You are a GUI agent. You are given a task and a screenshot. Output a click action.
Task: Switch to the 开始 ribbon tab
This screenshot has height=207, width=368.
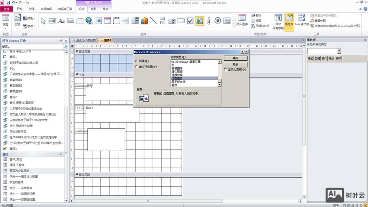(19, 9)
